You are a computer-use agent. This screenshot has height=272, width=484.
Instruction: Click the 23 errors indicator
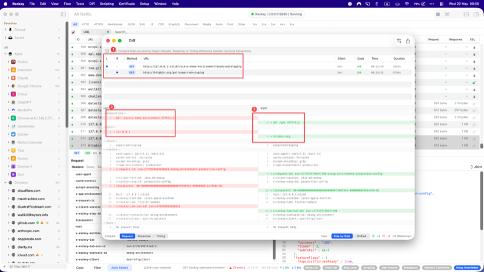click(x=237, y=268)
